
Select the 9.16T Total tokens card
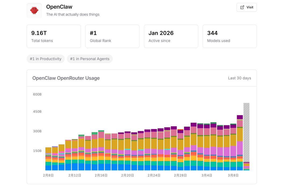coord(54,36)
